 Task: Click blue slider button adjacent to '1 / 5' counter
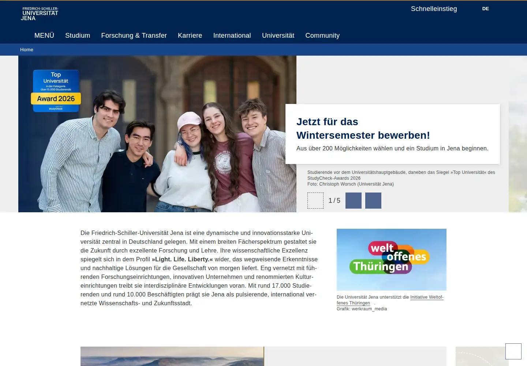(354, 201)
